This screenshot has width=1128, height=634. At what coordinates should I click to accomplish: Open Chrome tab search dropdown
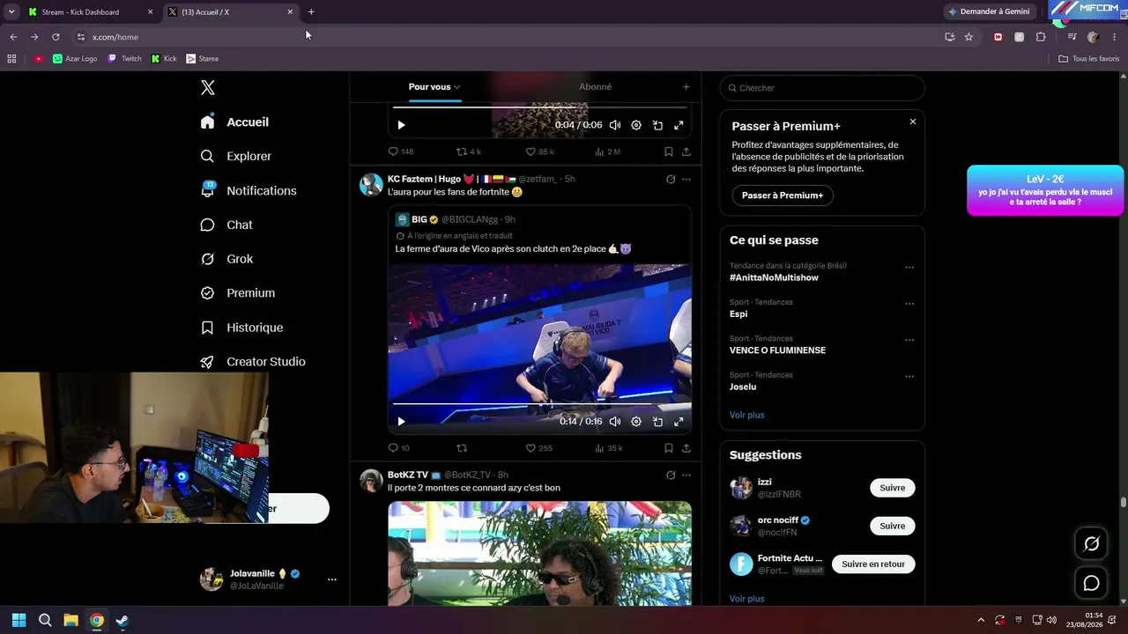11,11
